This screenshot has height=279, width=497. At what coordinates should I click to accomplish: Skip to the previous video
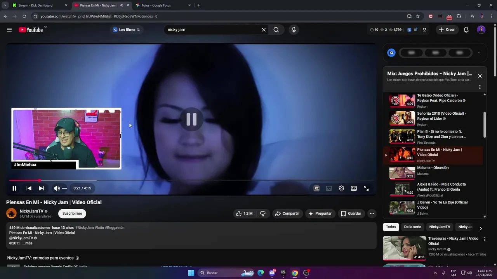[29, 188]
